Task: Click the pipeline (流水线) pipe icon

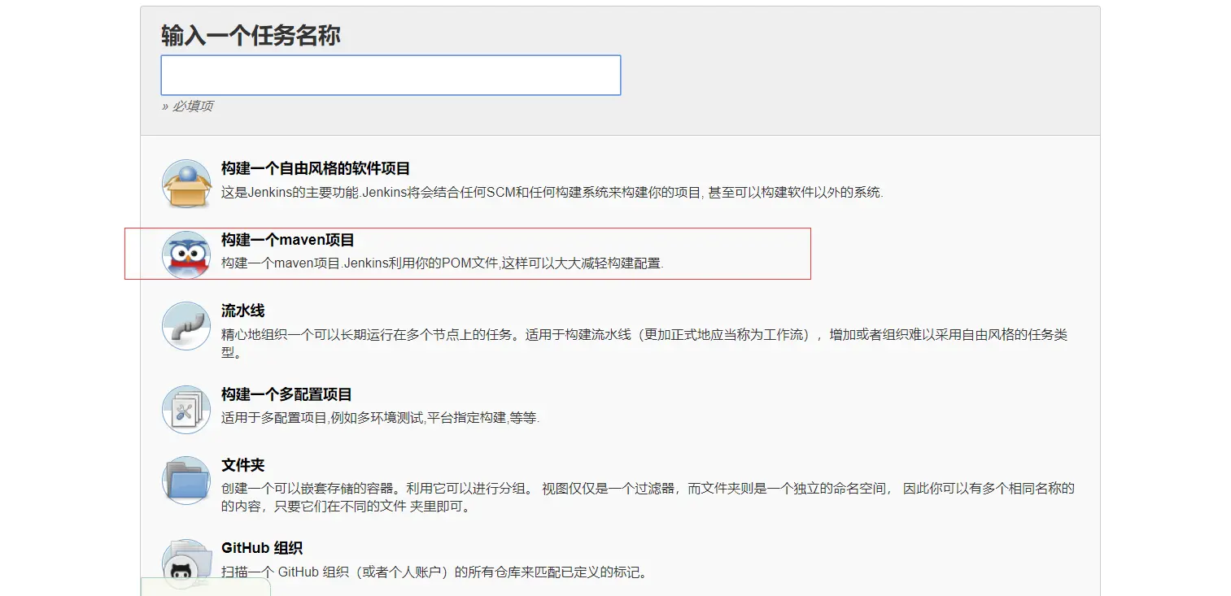Action: (x=186, y=326)
